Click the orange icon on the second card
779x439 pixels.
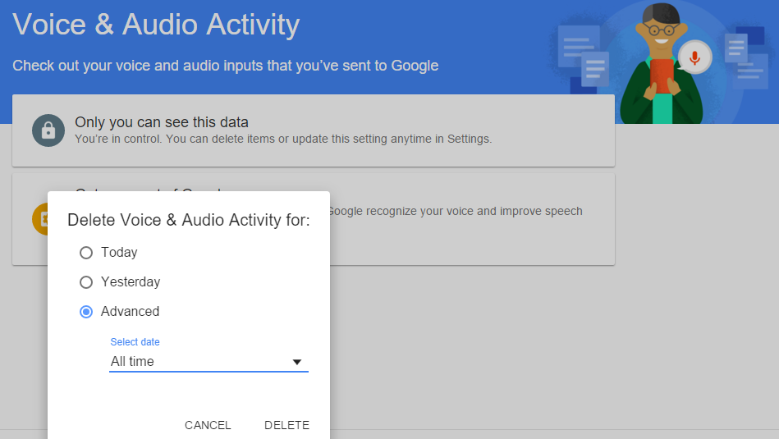coord(40,219)
